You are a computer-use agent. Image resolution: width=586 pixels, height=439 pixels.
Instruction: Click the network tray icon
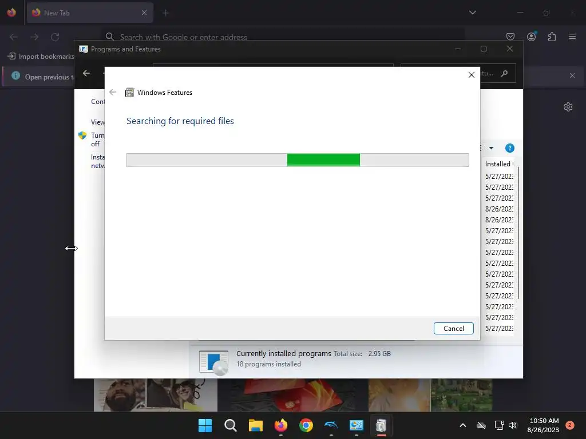click(x=499, y=425)
